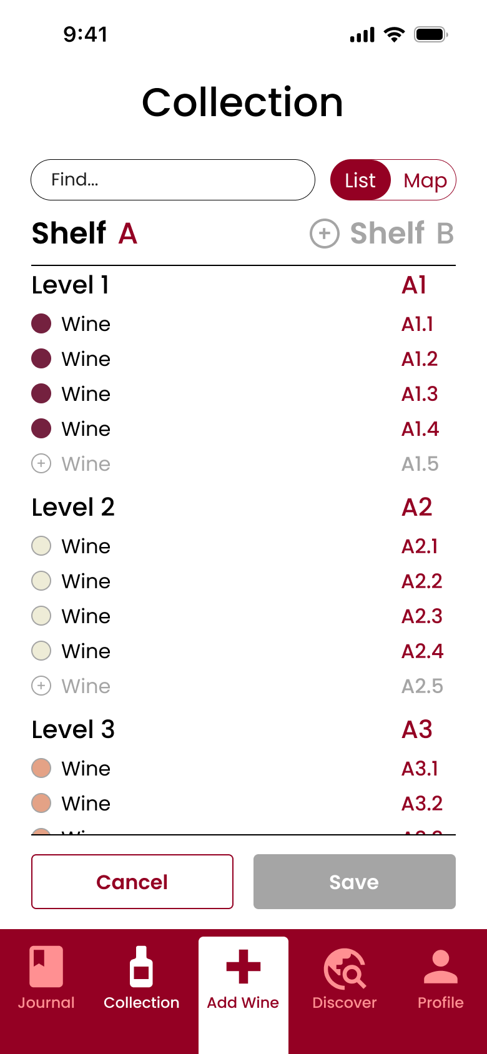Viewport: 487px width, 1054px height.
Task: Open the Journal book icon
Action: pyautogui.click(x=46, y=967)
